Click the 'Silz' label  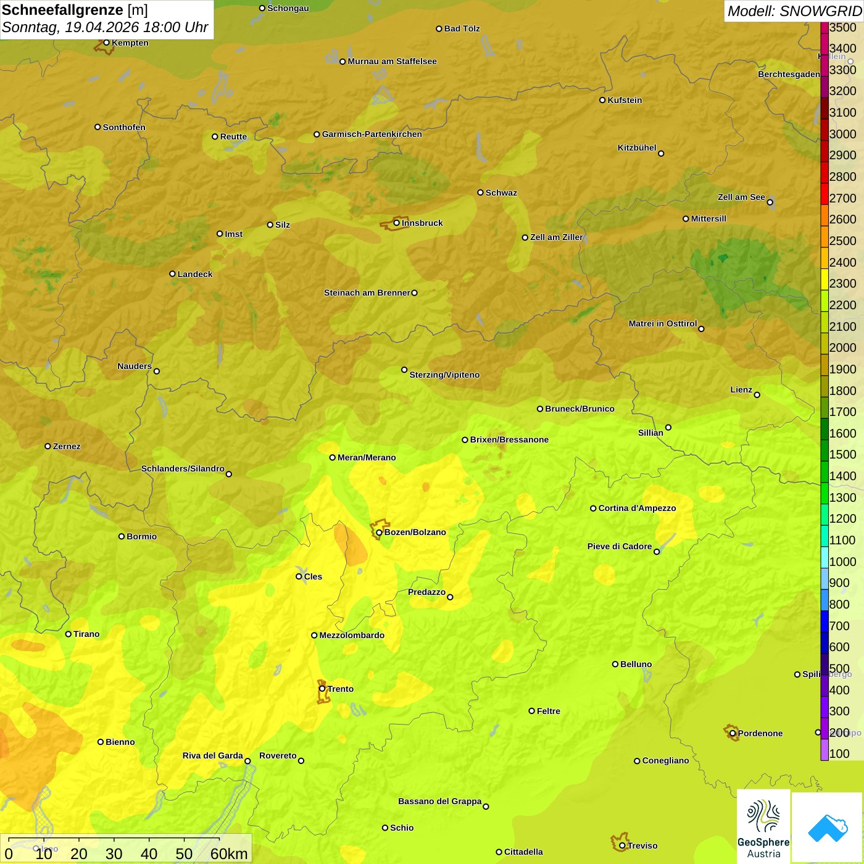coord(283,225)
